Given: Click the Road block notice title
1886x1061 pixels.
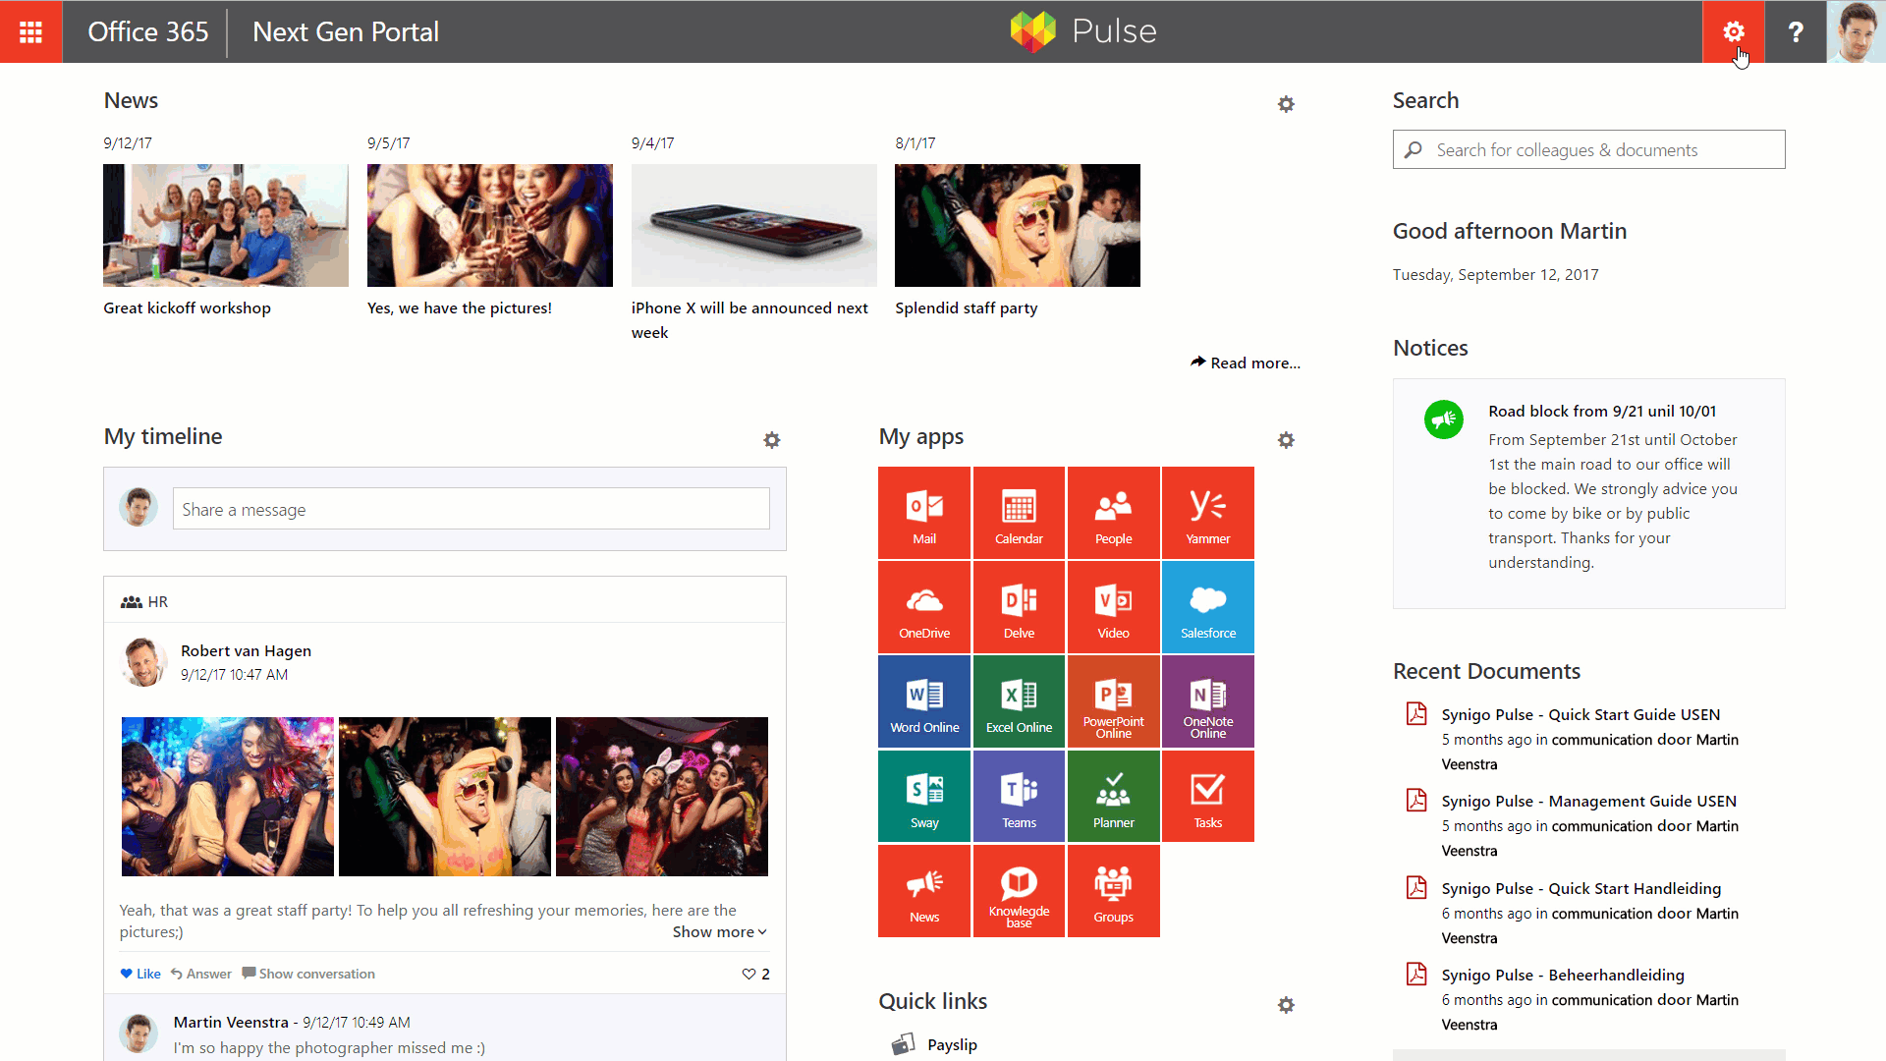Looking at the screenshot, I should pyautogui.click(x=1602, y=411).
